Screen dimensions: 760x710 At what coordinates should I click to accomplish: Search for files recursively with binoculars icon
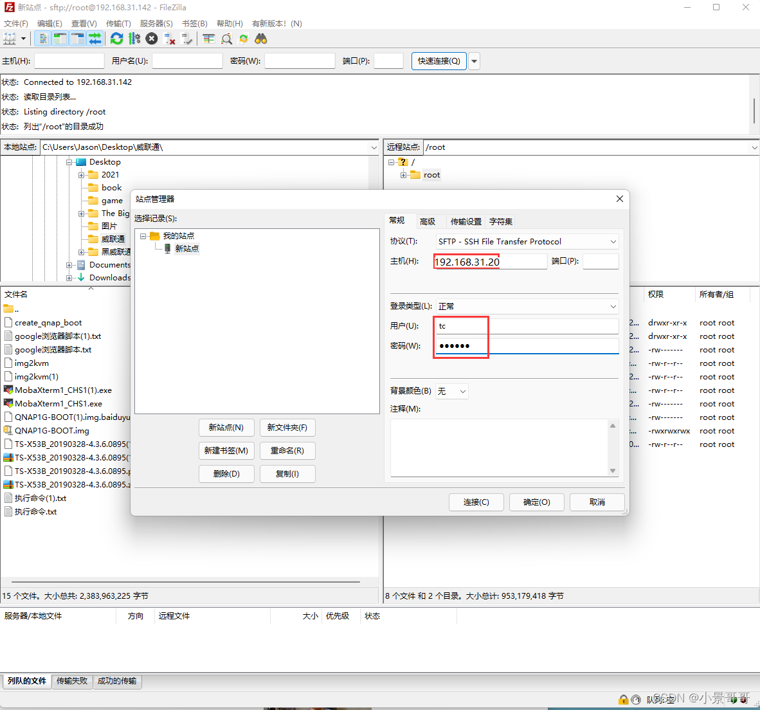point(261,39)
